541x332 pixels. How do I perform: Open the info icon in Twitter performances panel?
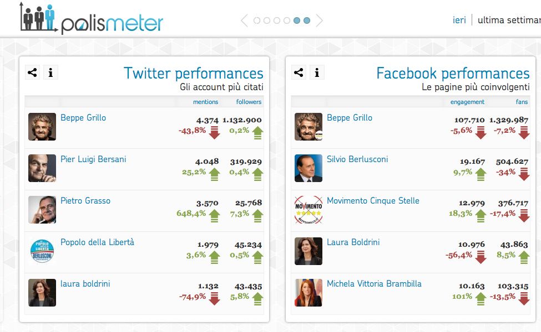[50, 72]
